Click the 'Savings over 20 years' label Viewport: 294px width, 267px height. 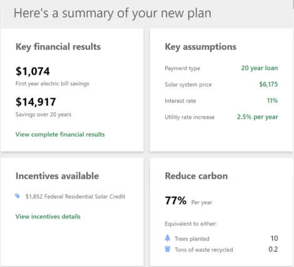pyautogui.click(x=43, y=115)
